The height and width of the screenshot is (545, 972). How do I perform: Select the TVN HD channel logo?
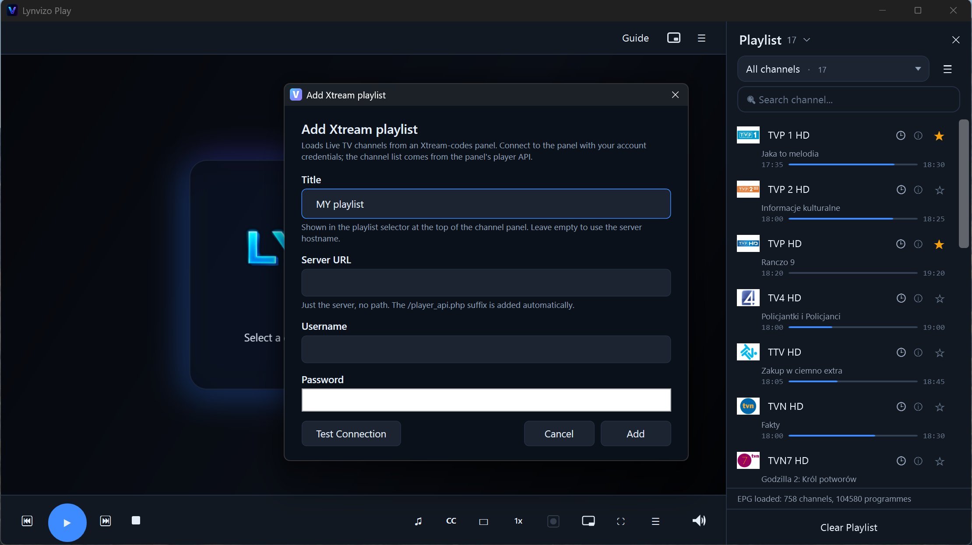point(748,406)
